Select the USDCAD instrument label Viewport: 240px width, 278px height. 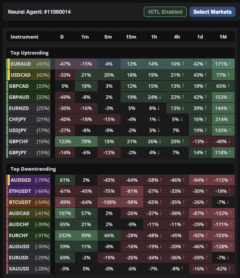[20, 75]
